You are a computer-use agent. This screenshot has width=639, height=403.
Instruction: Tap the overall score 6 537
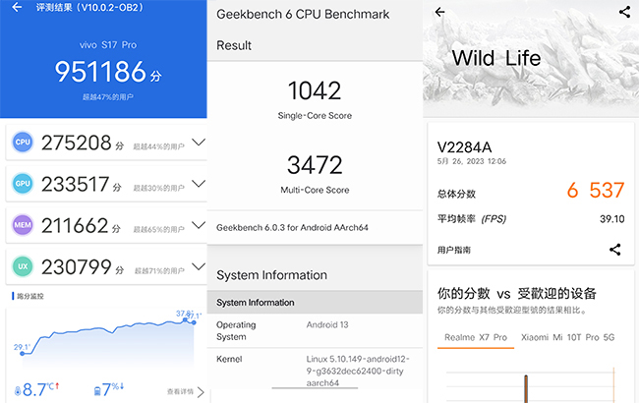596,191
